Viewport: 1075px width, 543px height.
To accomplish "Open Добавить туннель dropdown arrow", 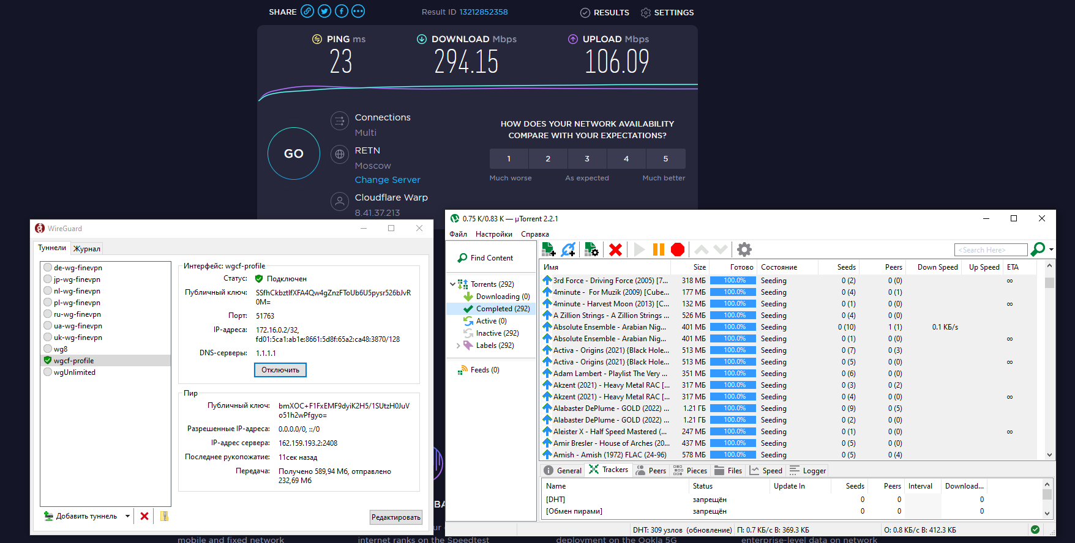I will [x=127, y=516].
